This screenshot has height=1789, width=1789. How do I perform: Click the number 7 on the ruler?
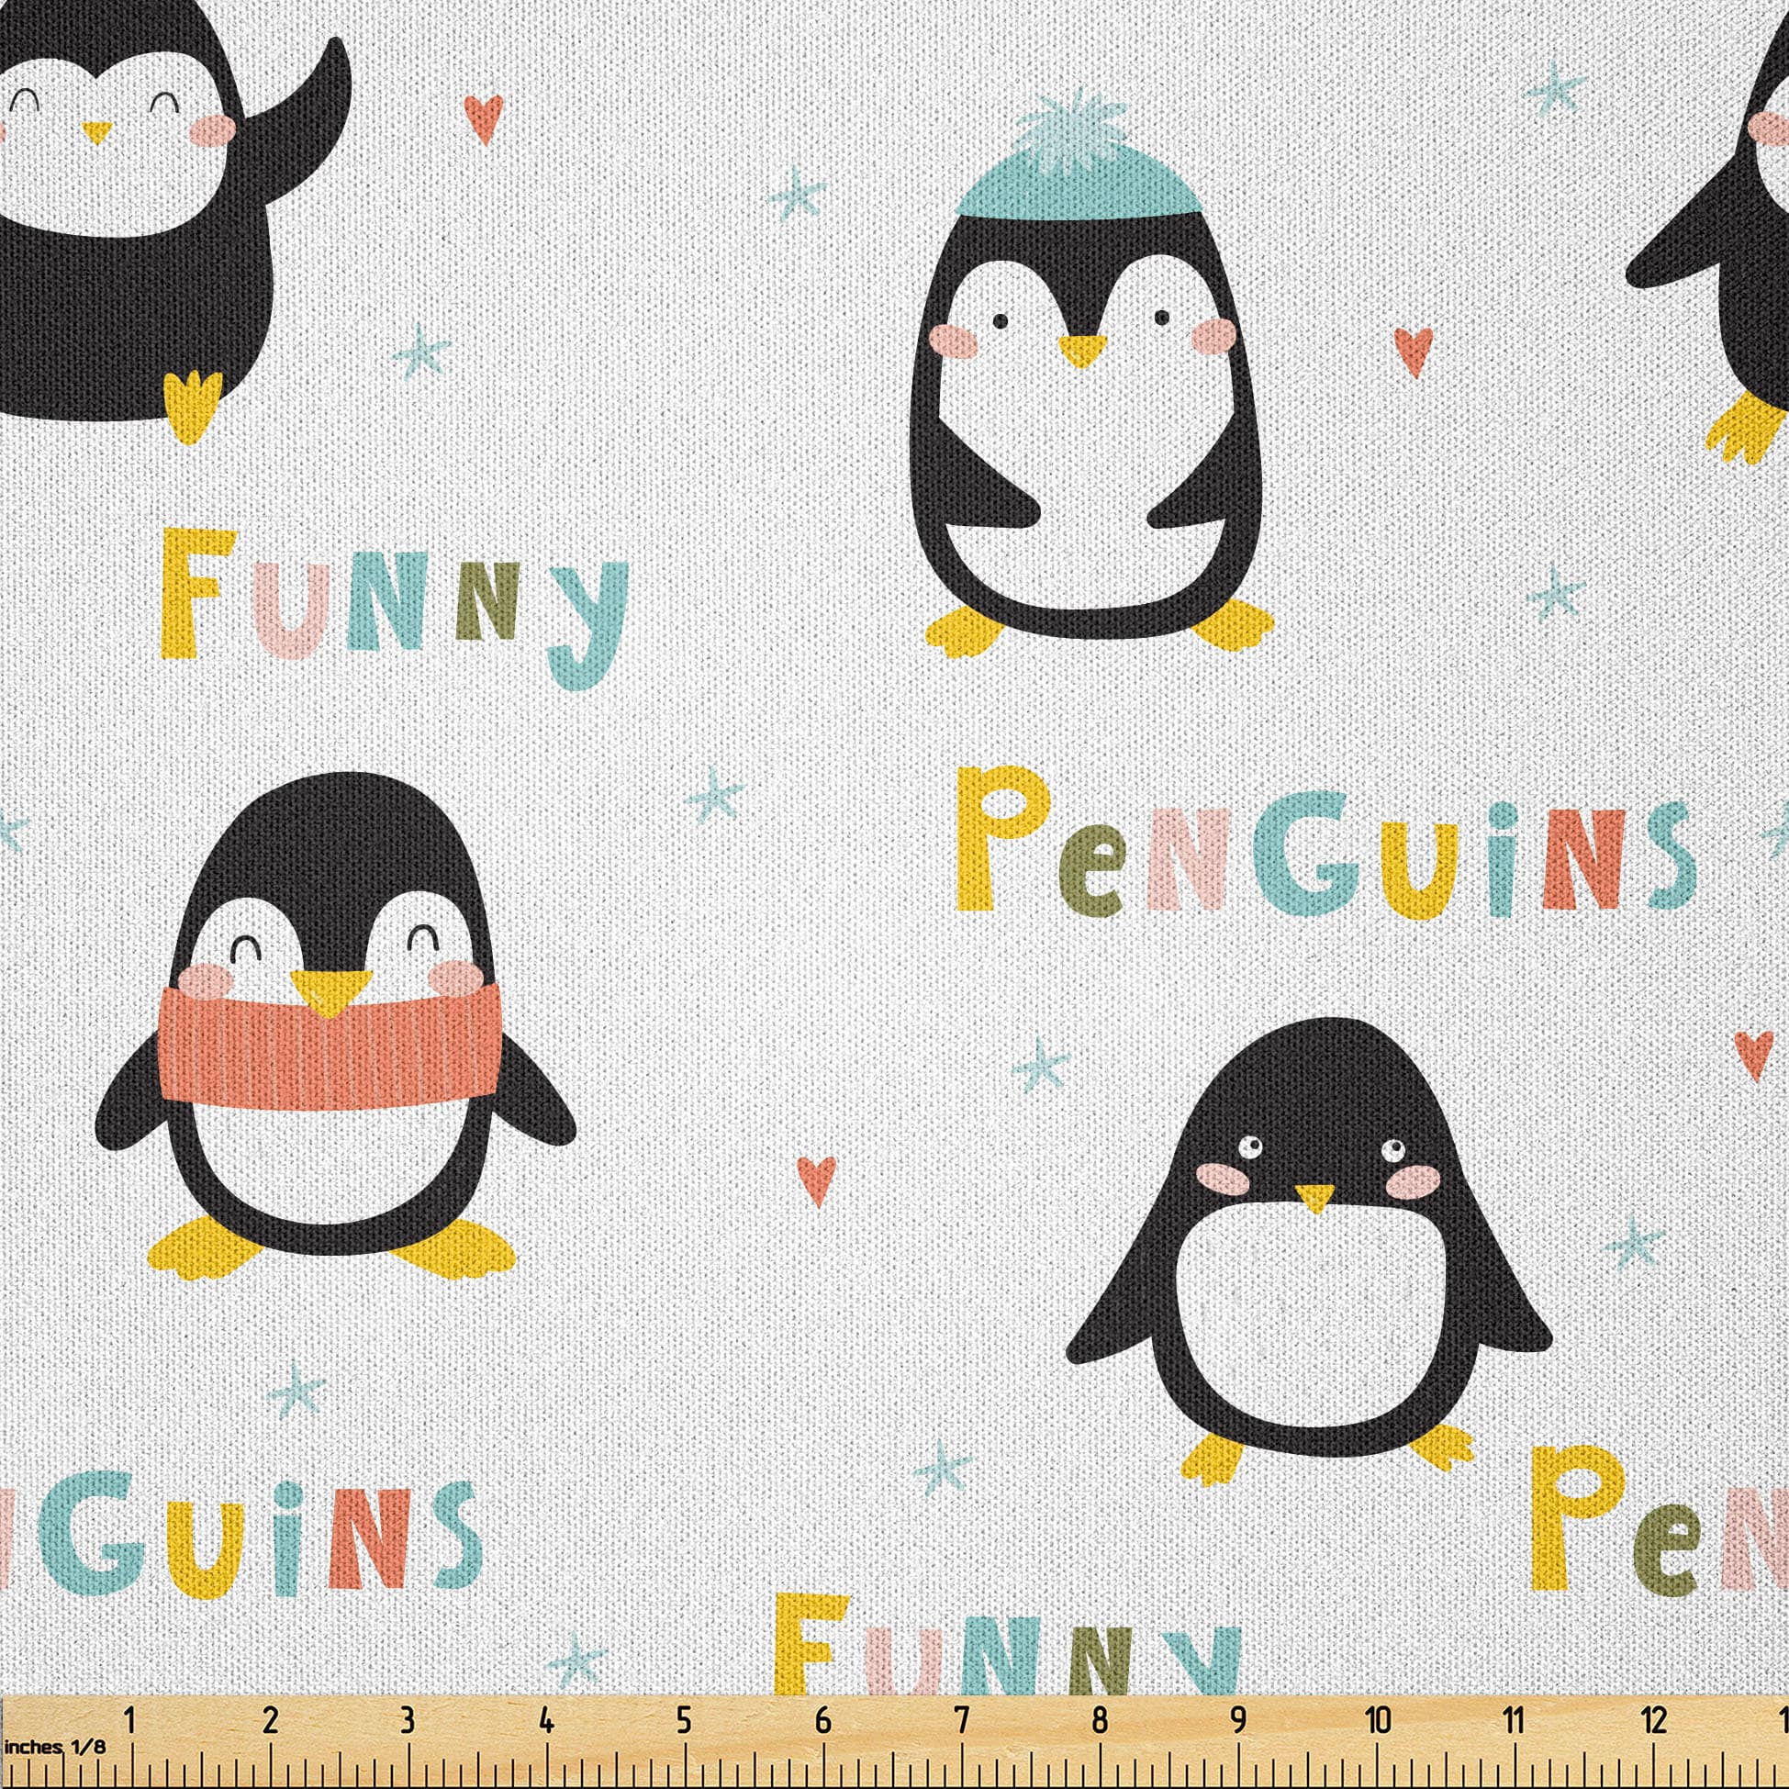[x=961, y=1721]
